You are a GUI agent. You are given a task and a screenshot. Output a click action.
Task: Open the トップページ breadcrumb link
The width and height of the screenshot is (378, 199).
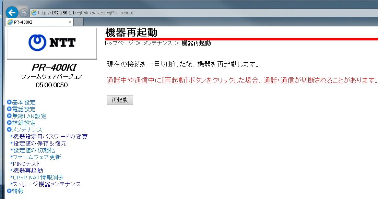119,43
